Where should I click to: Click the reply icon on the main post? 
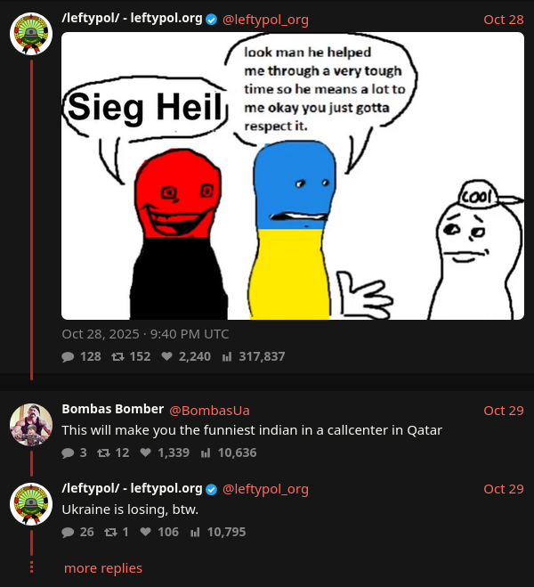click(x=68, y=357)
